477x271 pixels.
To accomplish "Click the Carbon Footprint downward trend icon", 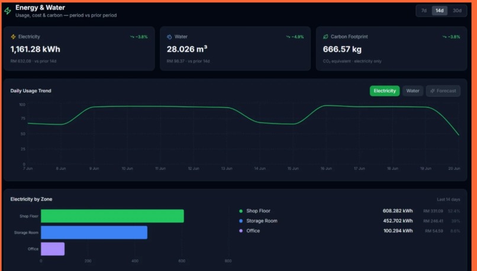I will pyautogui.click(x=444, y=37).
